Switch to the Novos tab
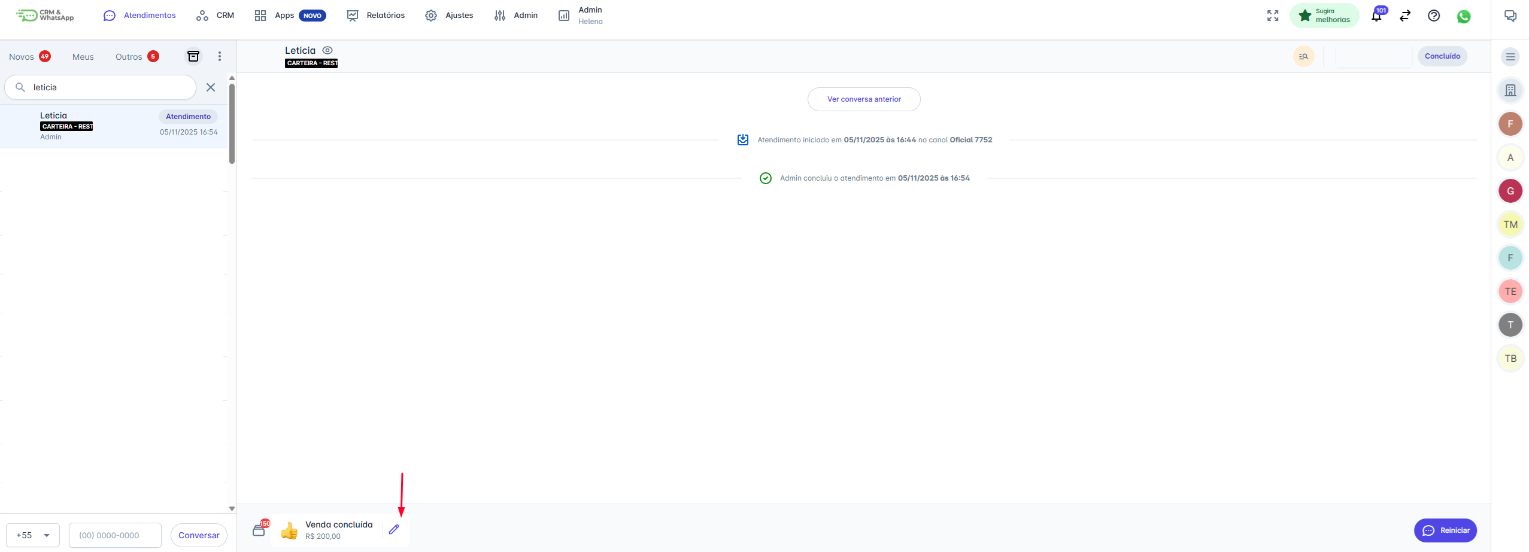 22,57
